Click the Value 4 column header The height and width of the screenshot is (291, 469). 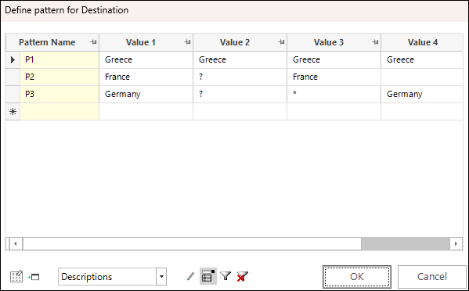tap(422, 42)
